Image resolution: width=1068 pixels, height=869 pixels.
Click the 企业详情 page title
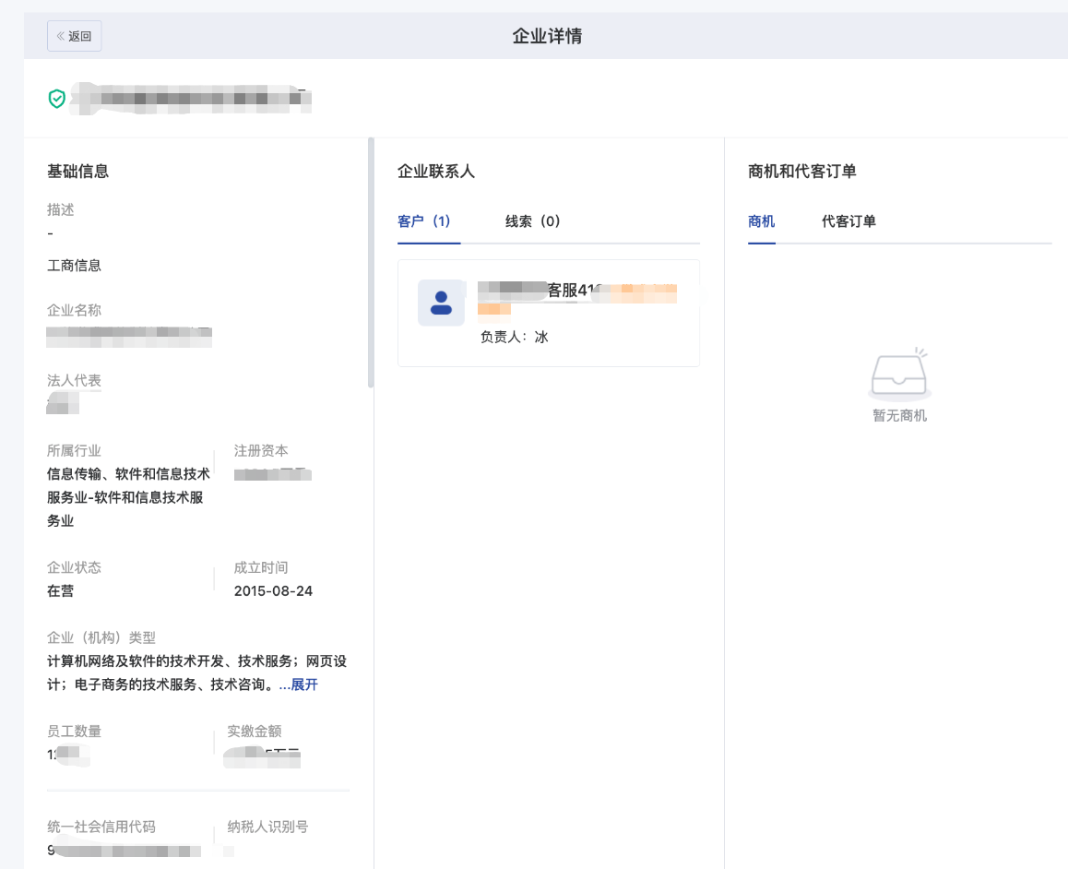click(547, 36)
